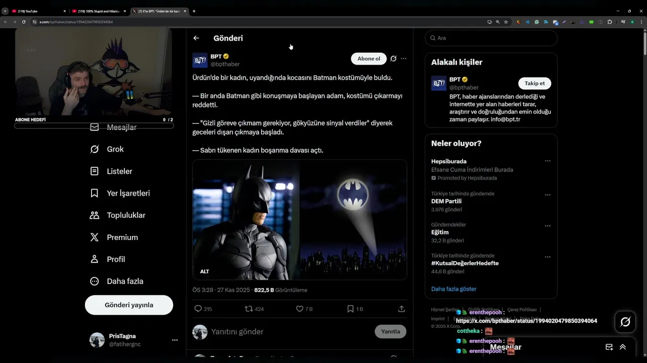Expand the Mesajlar dock with double chevron
This screenshot has height=363, width=647.
(623, 347)
